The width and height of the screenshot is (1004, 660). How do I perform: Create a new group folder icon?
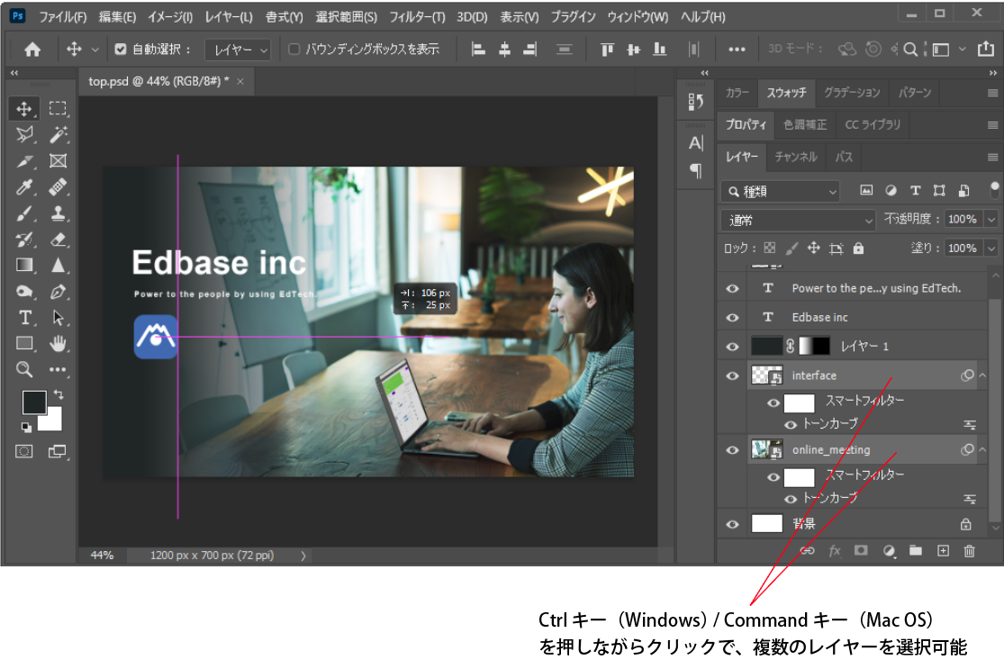pyautogui.click(x=916, y=550)
